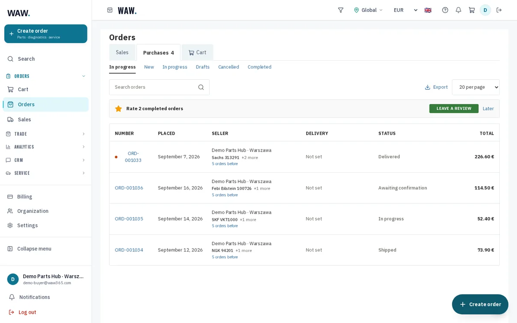Click the search magnifier in orders search box
517x323 pixels.
tap(201, 87)
